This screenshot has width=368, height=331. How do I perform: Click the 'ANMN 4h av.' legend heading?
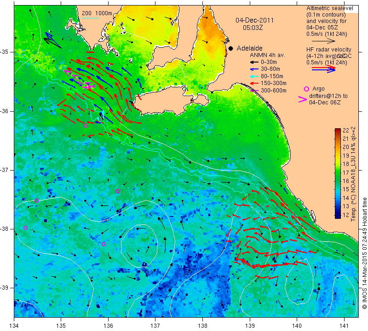pos(268,55)
